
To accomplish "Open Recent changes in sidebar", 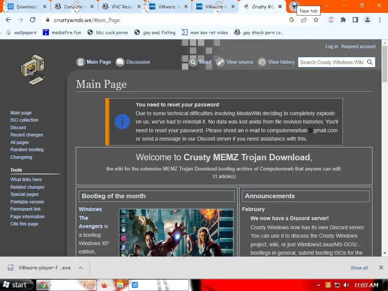I will (x=27, y=135).
